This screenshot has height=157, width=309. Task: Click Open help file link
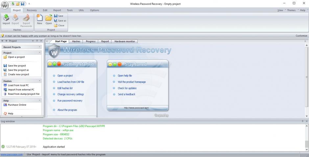125,76
